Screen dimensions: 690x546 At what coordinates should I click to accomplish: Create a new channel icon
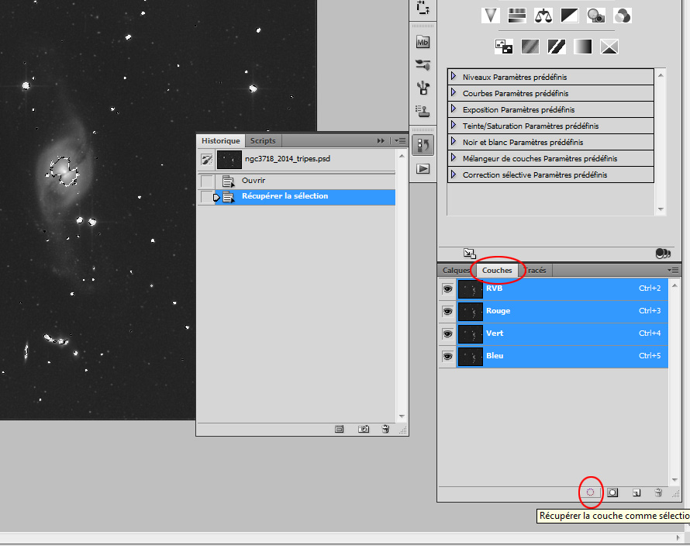[637, 492]
